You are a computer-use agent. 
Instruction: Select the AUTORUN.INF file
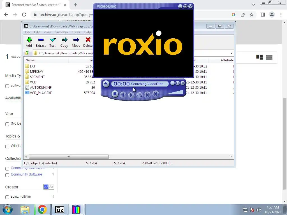[x=41, y=87]
